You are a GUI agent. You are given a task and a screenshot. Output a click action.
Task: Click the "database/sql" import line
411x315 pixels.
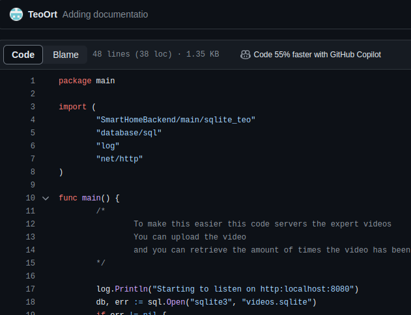[x=128, y=133]
